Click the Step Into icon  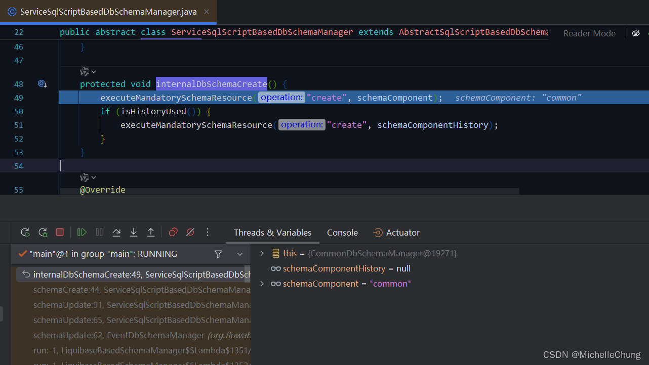click(x=134, y=233)
